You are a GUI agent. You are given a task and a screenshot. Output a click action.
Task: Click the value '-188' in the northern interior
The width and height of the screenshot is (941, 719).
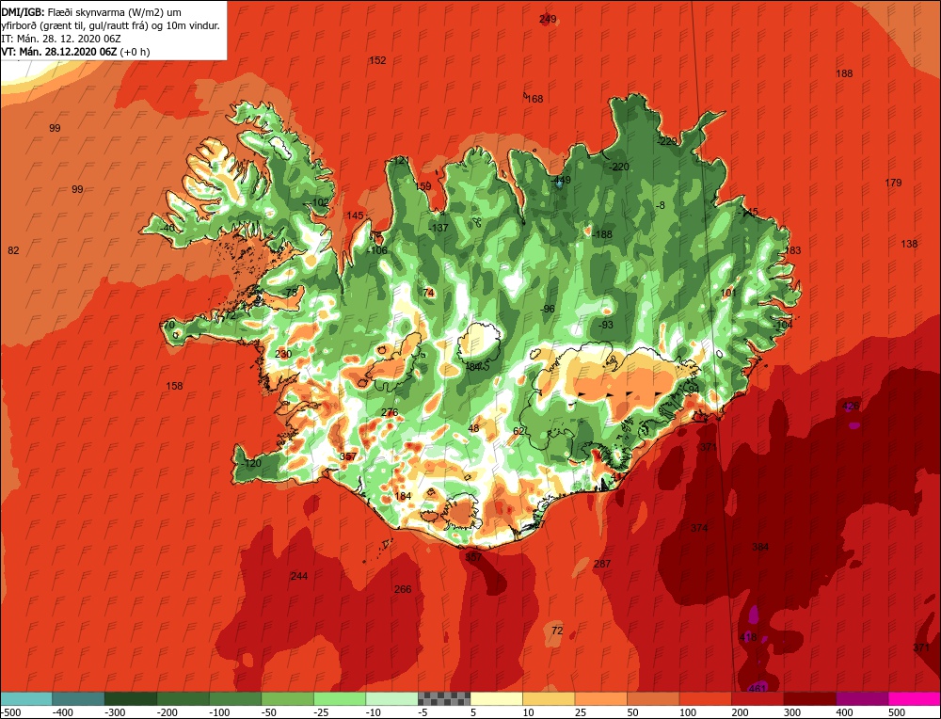(x=601, y=234)
